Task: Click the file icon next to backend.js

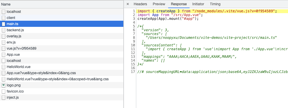Action: tap(4, 30)
